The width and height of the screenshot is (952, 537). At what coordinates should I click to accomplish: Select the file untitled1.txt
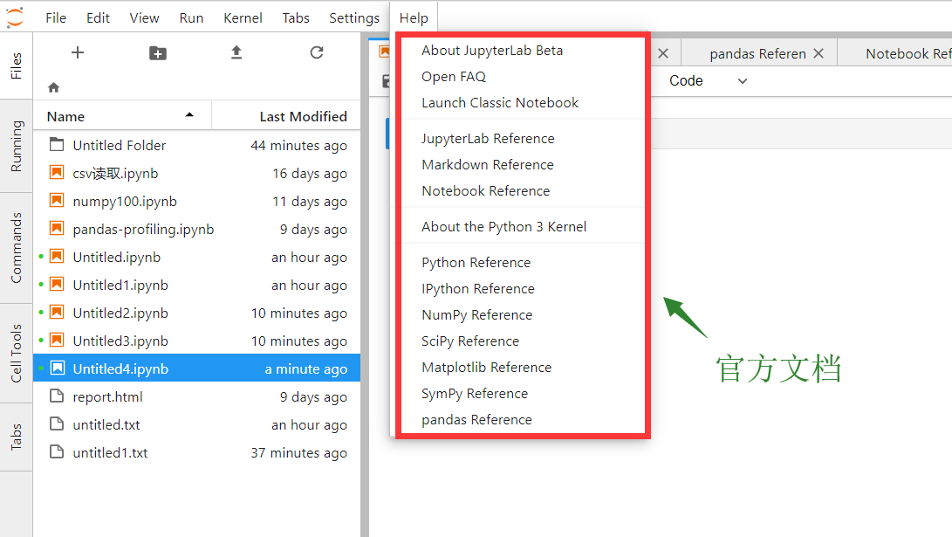coord(197,452)
